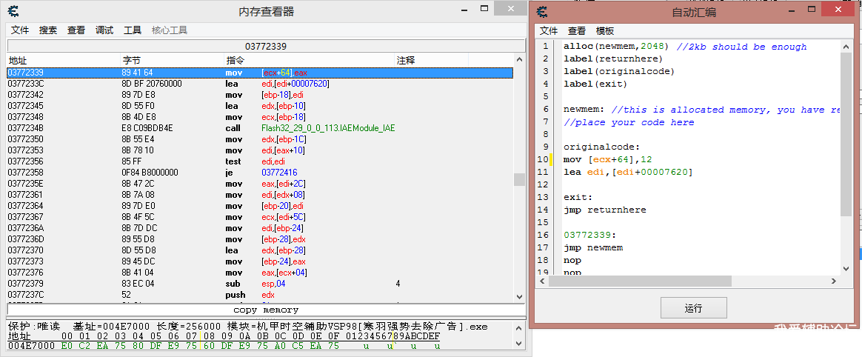Open 查看 menu in Auto Assemble window

[x=577, y=31]
